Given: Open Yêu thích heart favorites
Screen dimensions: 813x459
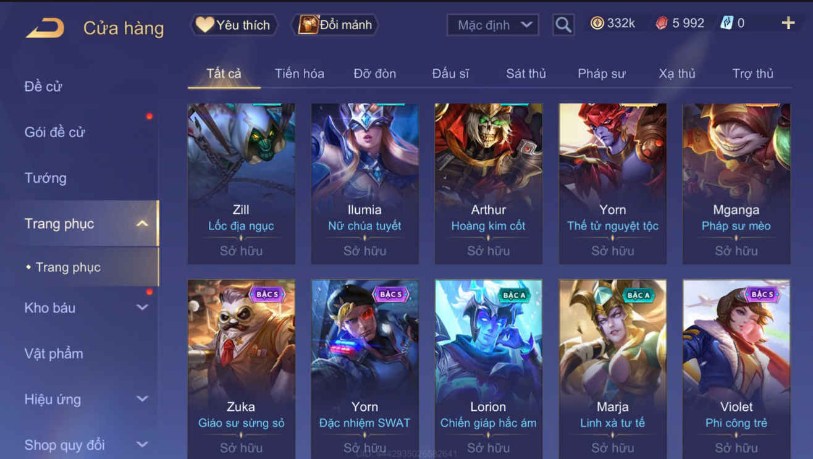Looking at the screenshot, I should pos(233,25).
